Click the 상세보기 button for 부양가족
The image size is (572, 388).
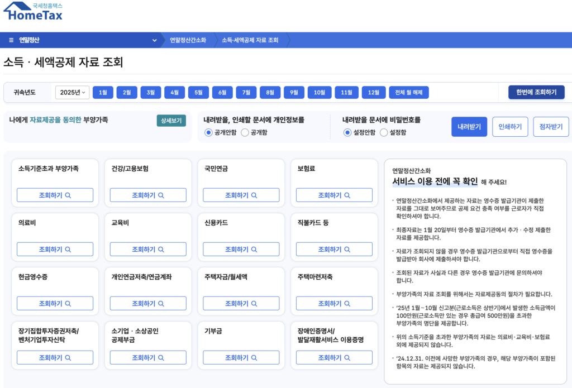tap(171, 121)
